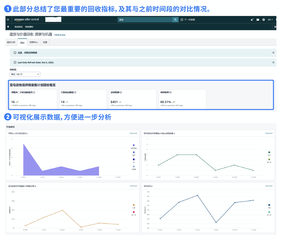Open the settings gear icon
This screenshot has height=235, width=282.
(263, 20)
